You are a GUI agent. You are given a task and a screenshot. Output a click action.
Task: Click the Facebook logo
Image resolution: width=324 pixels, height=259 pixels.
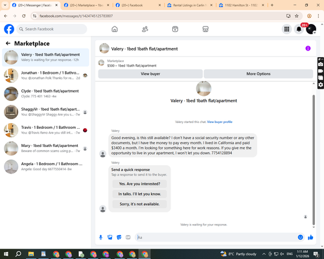click(x=9, y=29)
